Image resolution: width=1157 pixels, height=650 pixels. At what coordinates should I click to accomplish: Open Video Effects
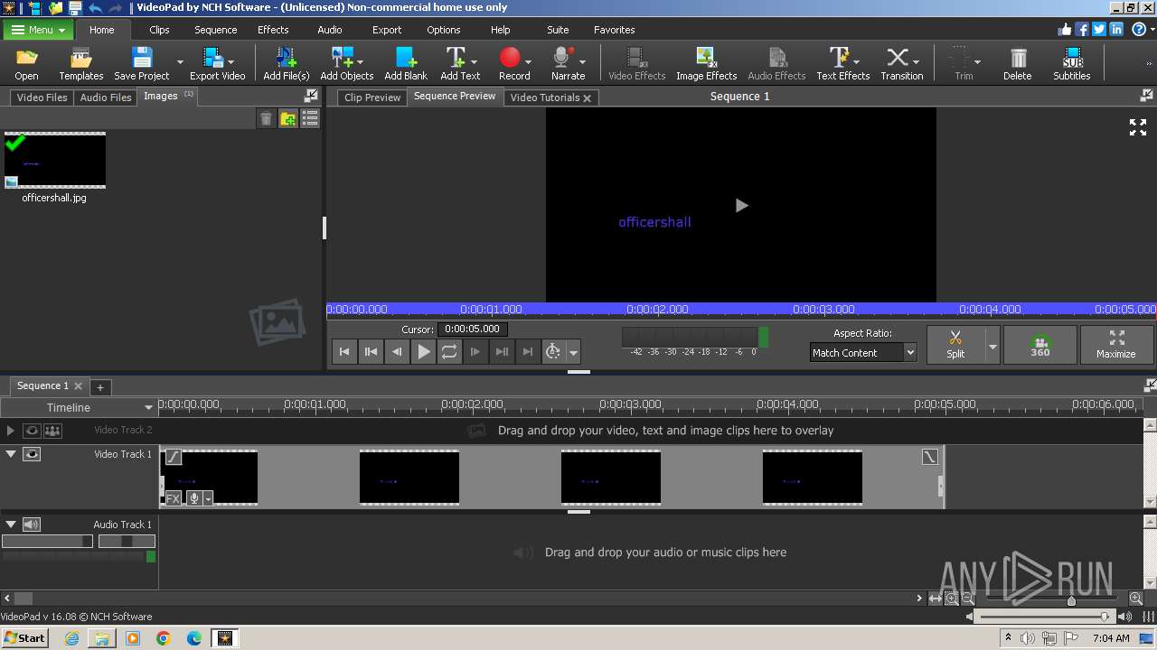pos(636,64)
